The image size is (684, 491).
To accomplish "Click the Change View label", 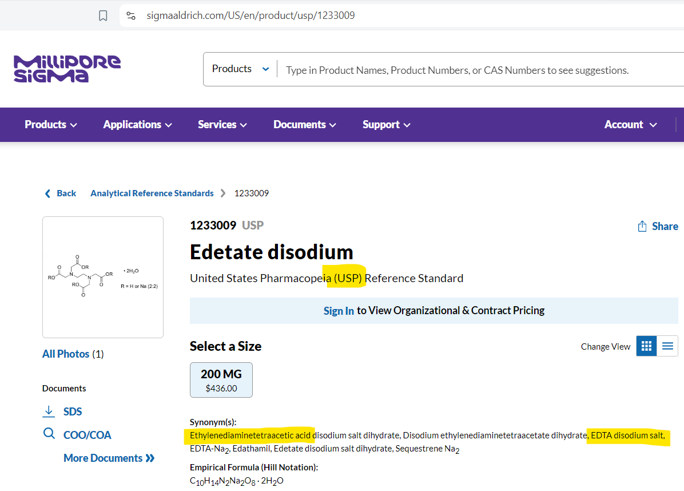I will click(606, 347).
